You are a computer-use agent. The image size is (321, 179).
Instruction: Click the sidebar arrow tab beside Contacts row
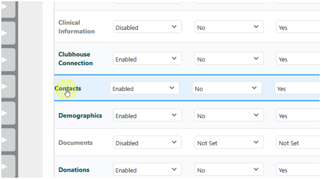pos(7,86)
